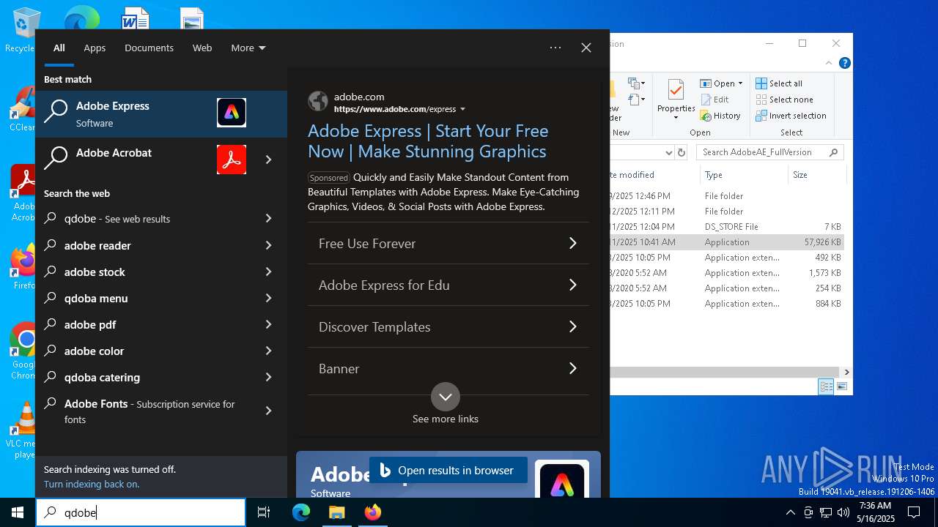Click 'Invert selection' in Explorer ribbon
This screenshot has width=938, height=527.
point(791,116)
